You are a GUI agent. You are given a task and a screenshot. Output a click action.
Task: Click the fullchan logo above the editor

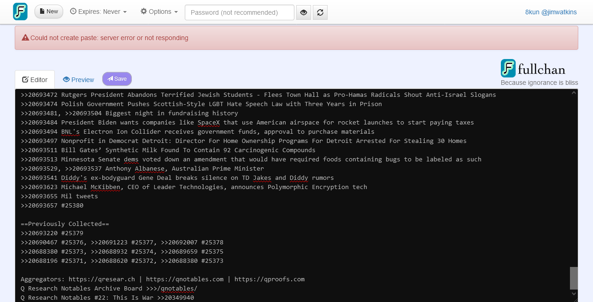tap(533, 69)
